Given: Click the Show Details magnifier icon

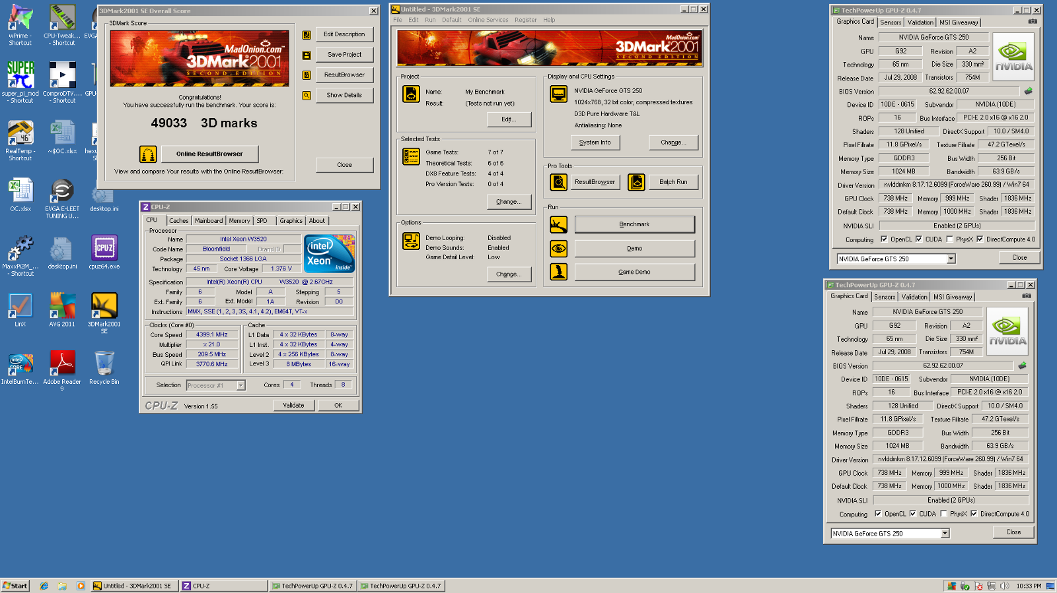Looking at the screenshot, I should 307,96.
